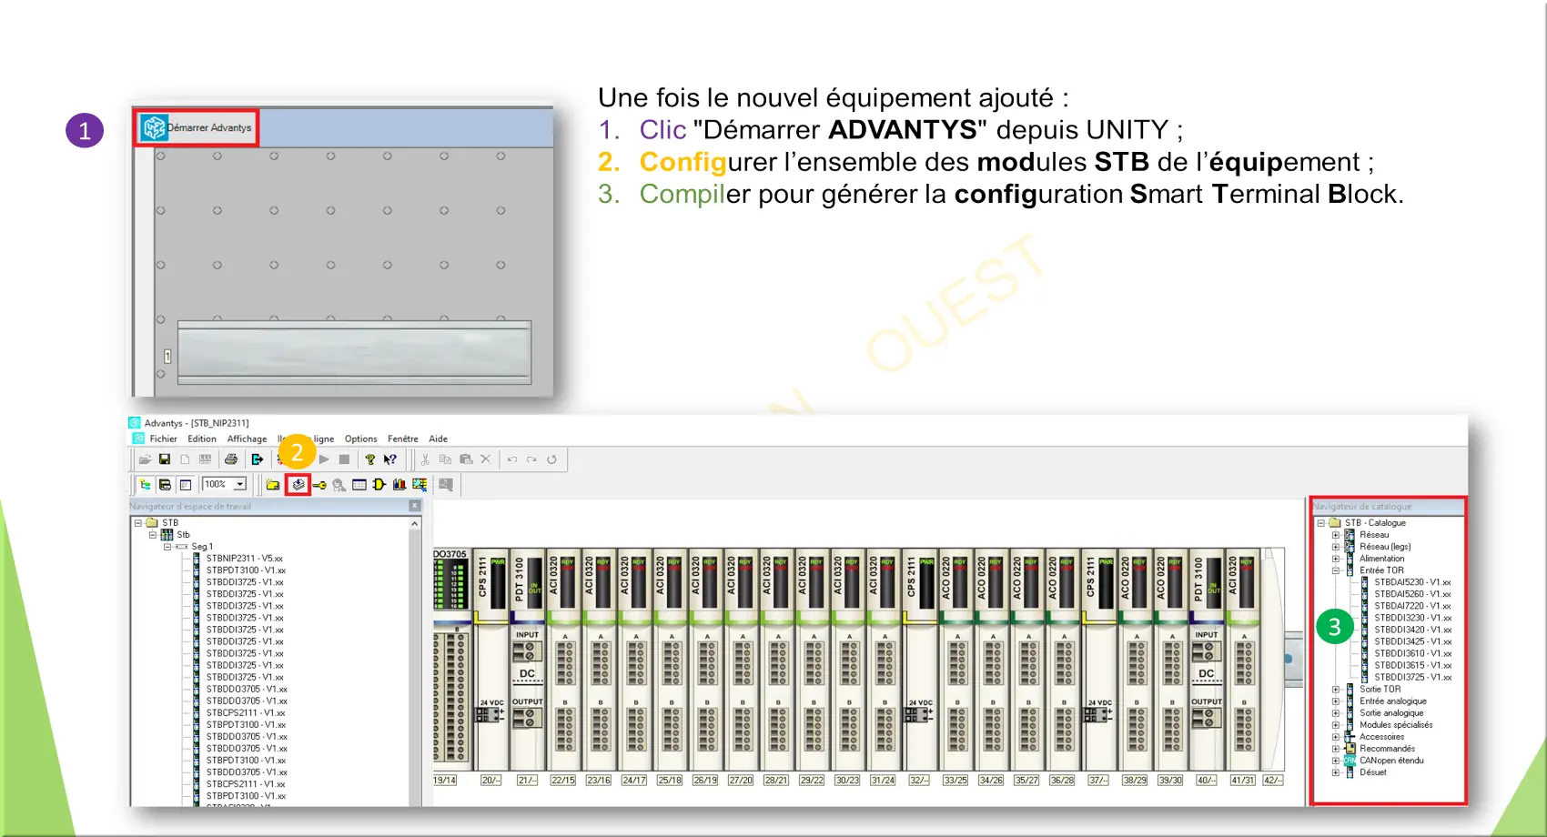Select STBDAI5230 - V1.xx in catalogue
The width and height of the screenshot is (1547, 837).
(1412, 582)
